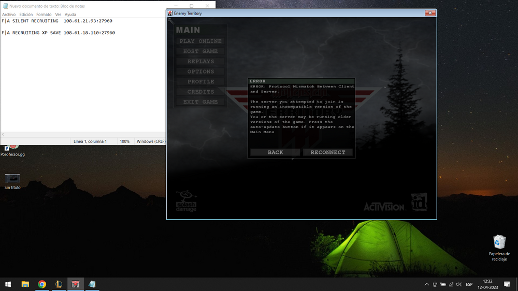Open File Explorer from taskbar
The height and width of the screenshot is (291, 518).
coord(25,284)
